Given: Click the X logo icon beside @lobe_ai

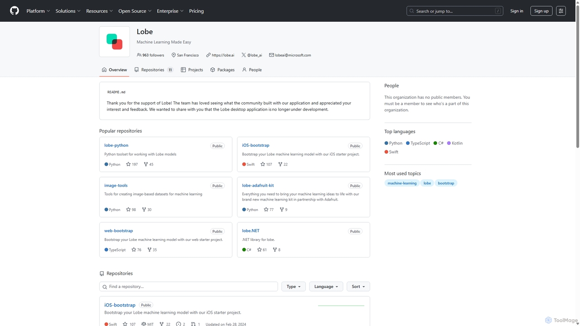Looking at the screenshot, I should pos(244,55).
